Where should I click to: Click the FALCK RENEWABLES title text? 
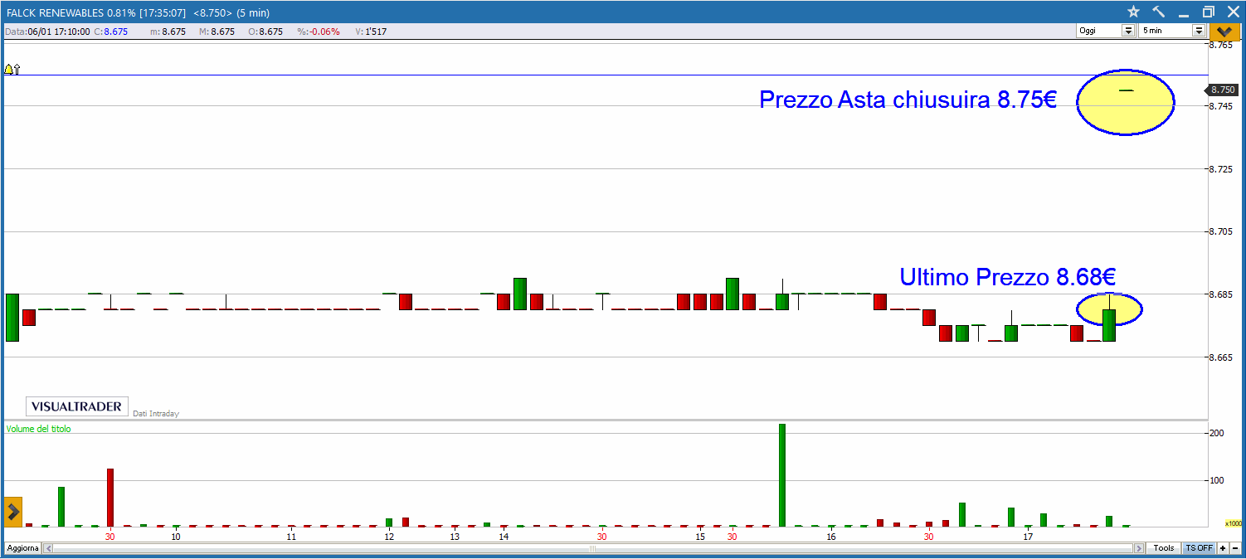55,12
